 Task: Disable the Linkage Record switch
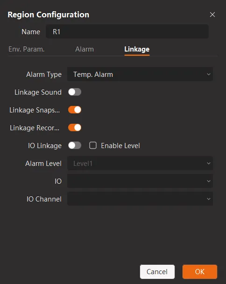75,127
